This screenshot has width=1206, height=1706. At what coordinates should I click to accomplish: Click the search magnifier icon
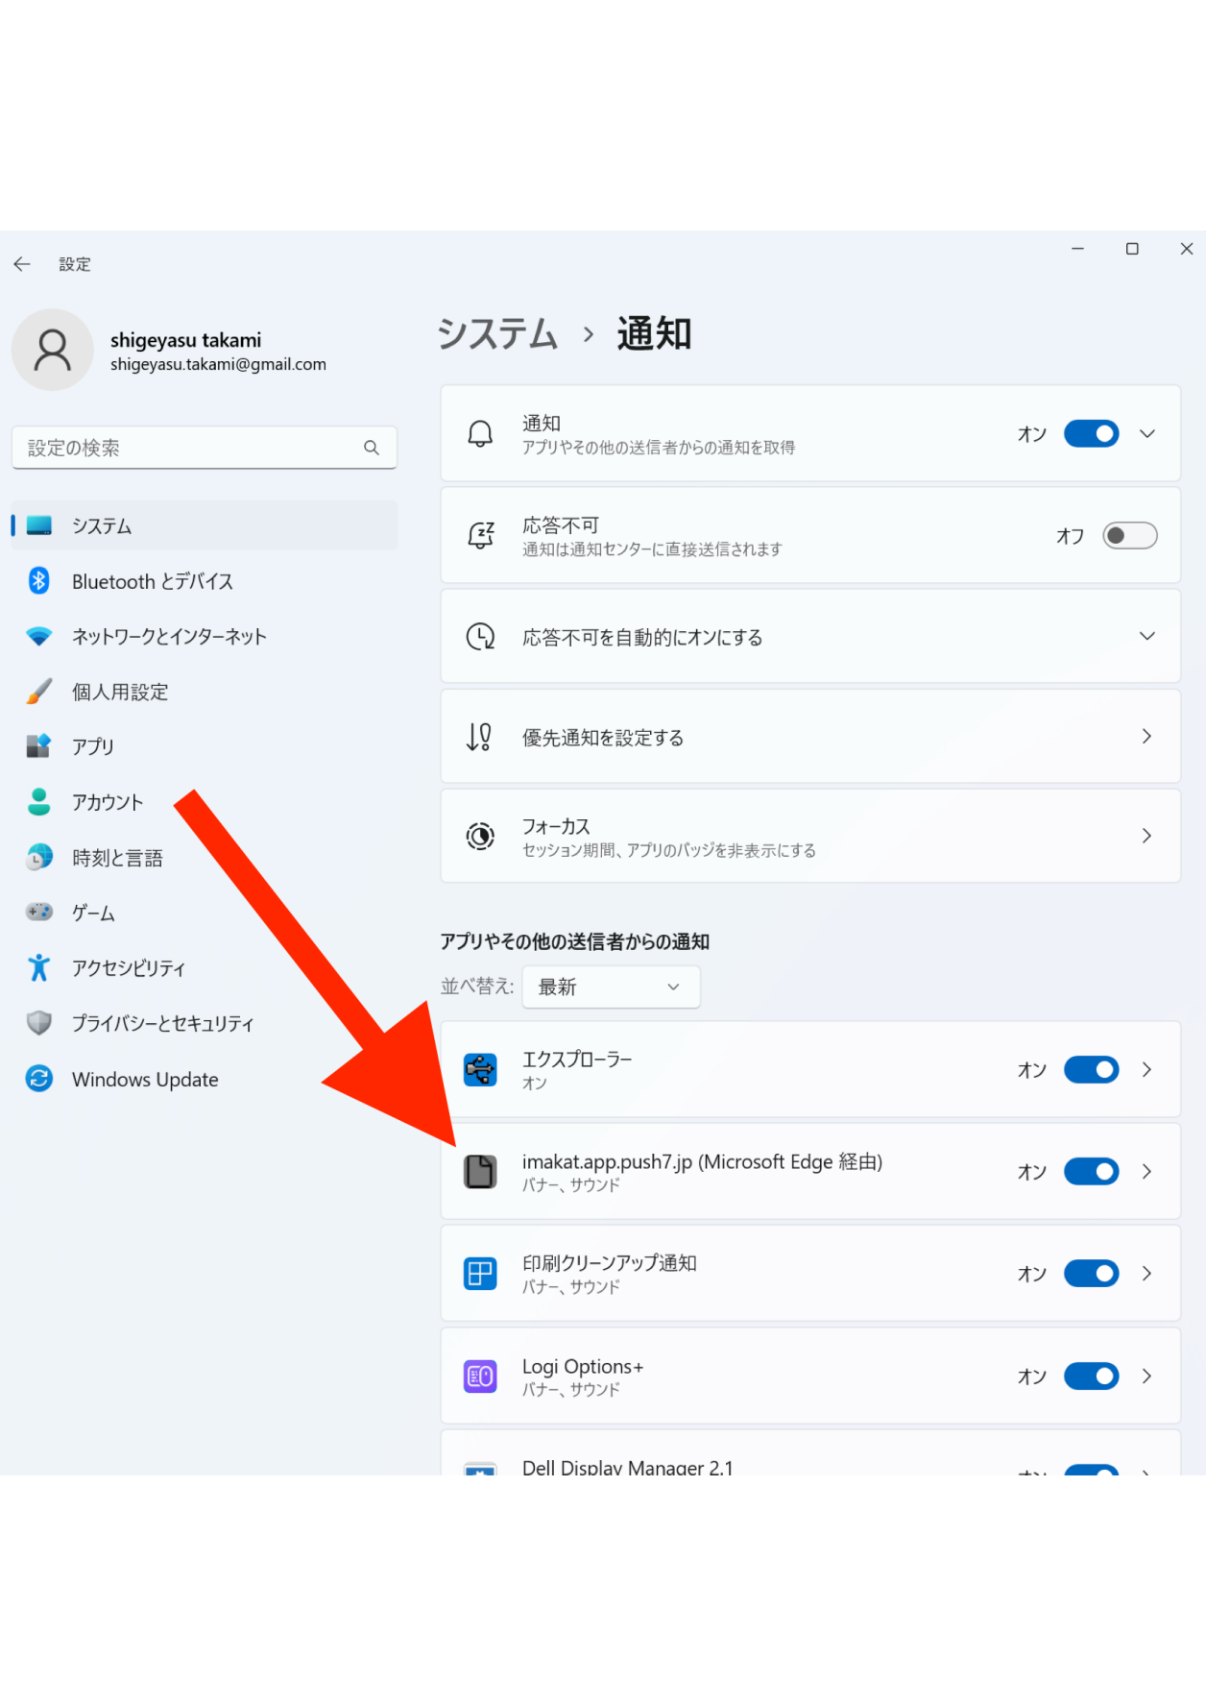(x=372, y=448)
